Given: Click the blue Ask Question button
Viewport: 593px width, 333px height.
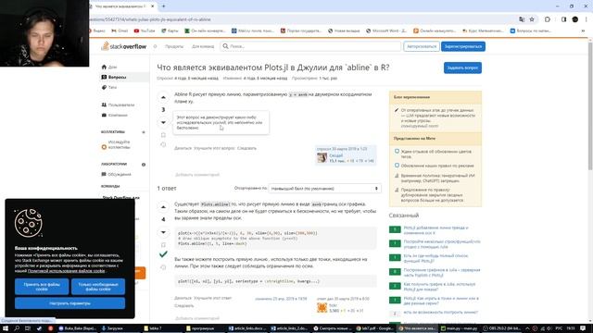Looking at the screenshot, I should (x=462, y=68).
